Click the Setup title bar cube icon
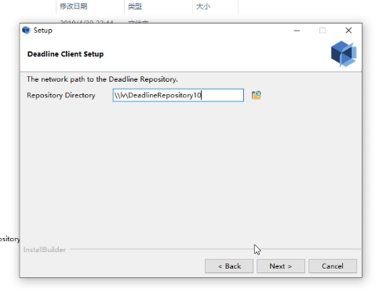The width and height of the screenshot is (379, 300). click(26, 30)
